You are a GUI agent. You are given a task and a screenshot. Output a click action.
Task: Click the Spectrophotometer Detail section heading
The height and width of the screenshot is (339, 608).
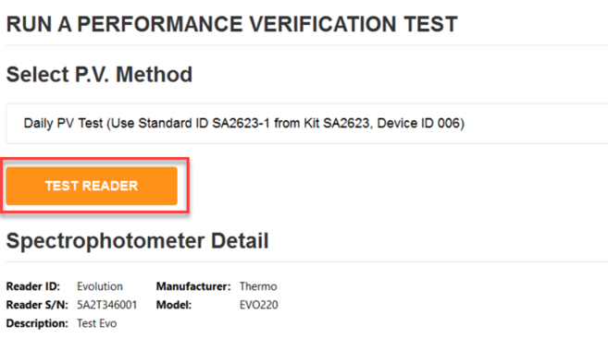[137, 241]
